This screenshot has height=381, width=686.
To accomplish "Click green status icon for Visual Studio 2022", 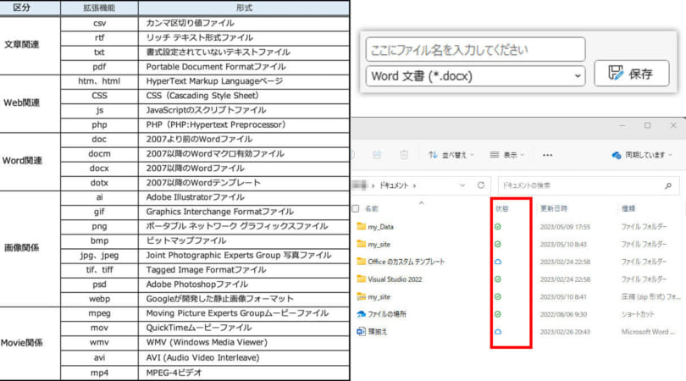I will 498,279.
